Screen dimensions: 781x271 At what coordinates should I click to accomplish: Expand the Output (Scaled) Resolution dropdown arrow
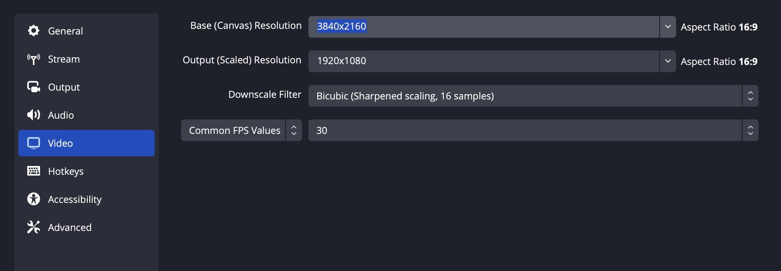668,61
